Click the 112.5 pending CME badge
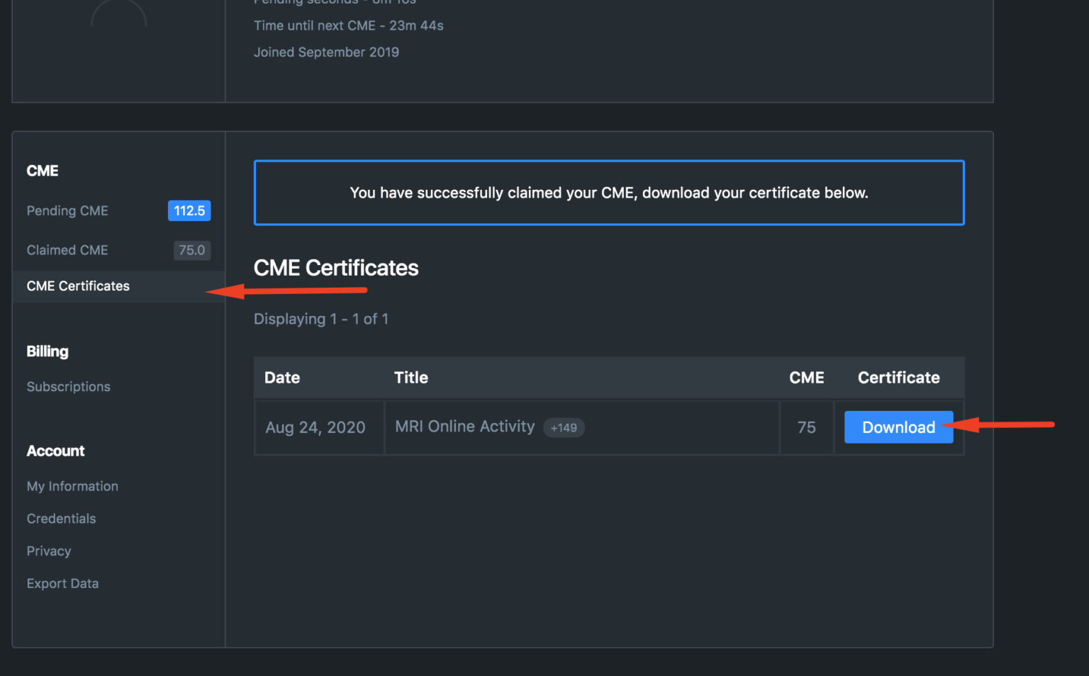Image resolution: width=1089 pixels, height=676 pixels. click(189, 210)
